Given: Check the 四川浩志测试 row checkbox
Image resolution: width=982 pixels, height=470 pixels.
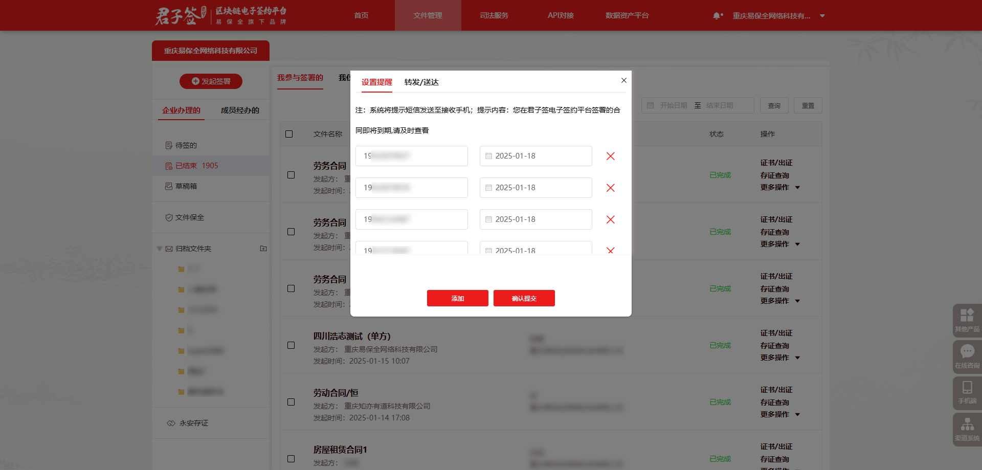Looking at the screenshot, I should pos(291,345).
